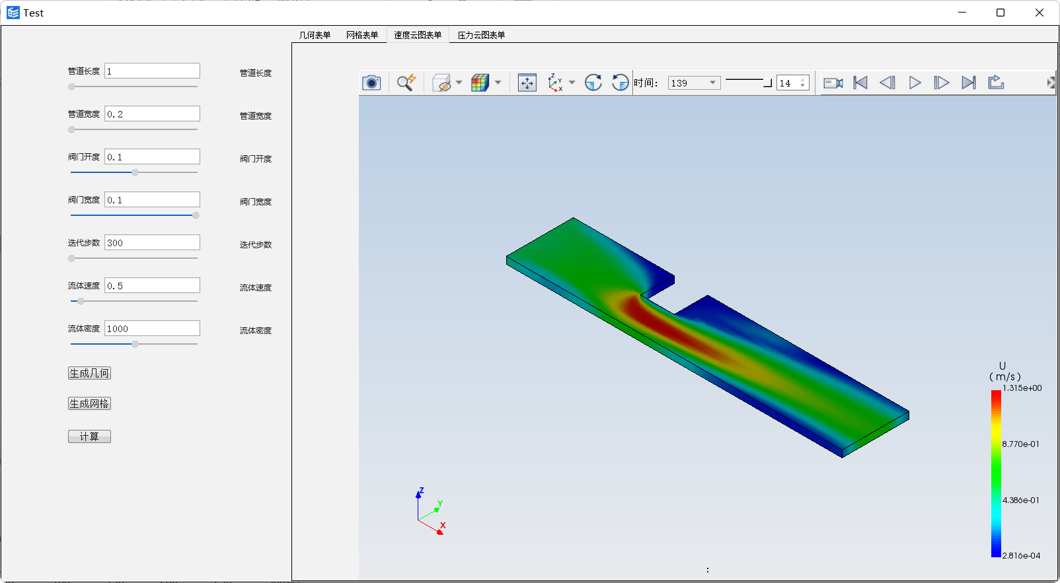
Task: Open the 压力云图表单 tab
Action: click(x=481, y=35)
